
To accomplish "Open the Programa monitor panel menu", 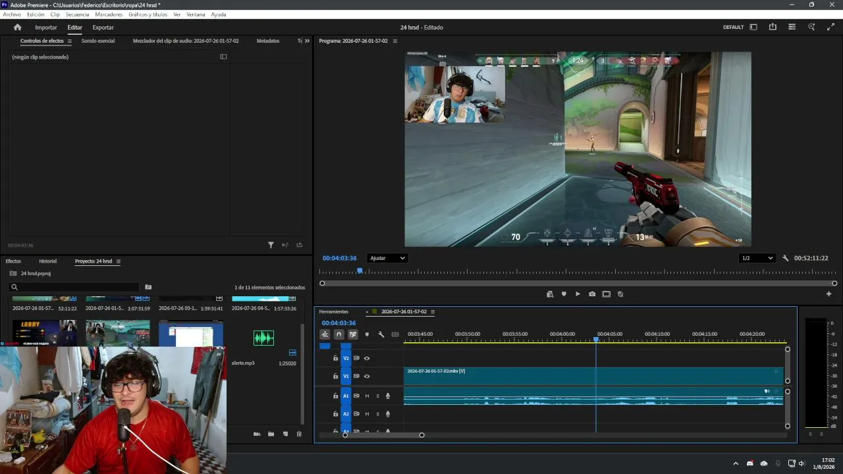I will click(395, 41).
